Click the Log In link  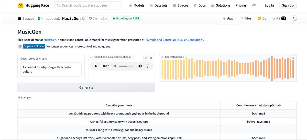click(269, 5)
